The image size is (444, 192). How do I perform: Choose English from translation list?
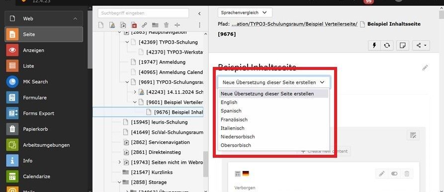(x=274, y=102)
